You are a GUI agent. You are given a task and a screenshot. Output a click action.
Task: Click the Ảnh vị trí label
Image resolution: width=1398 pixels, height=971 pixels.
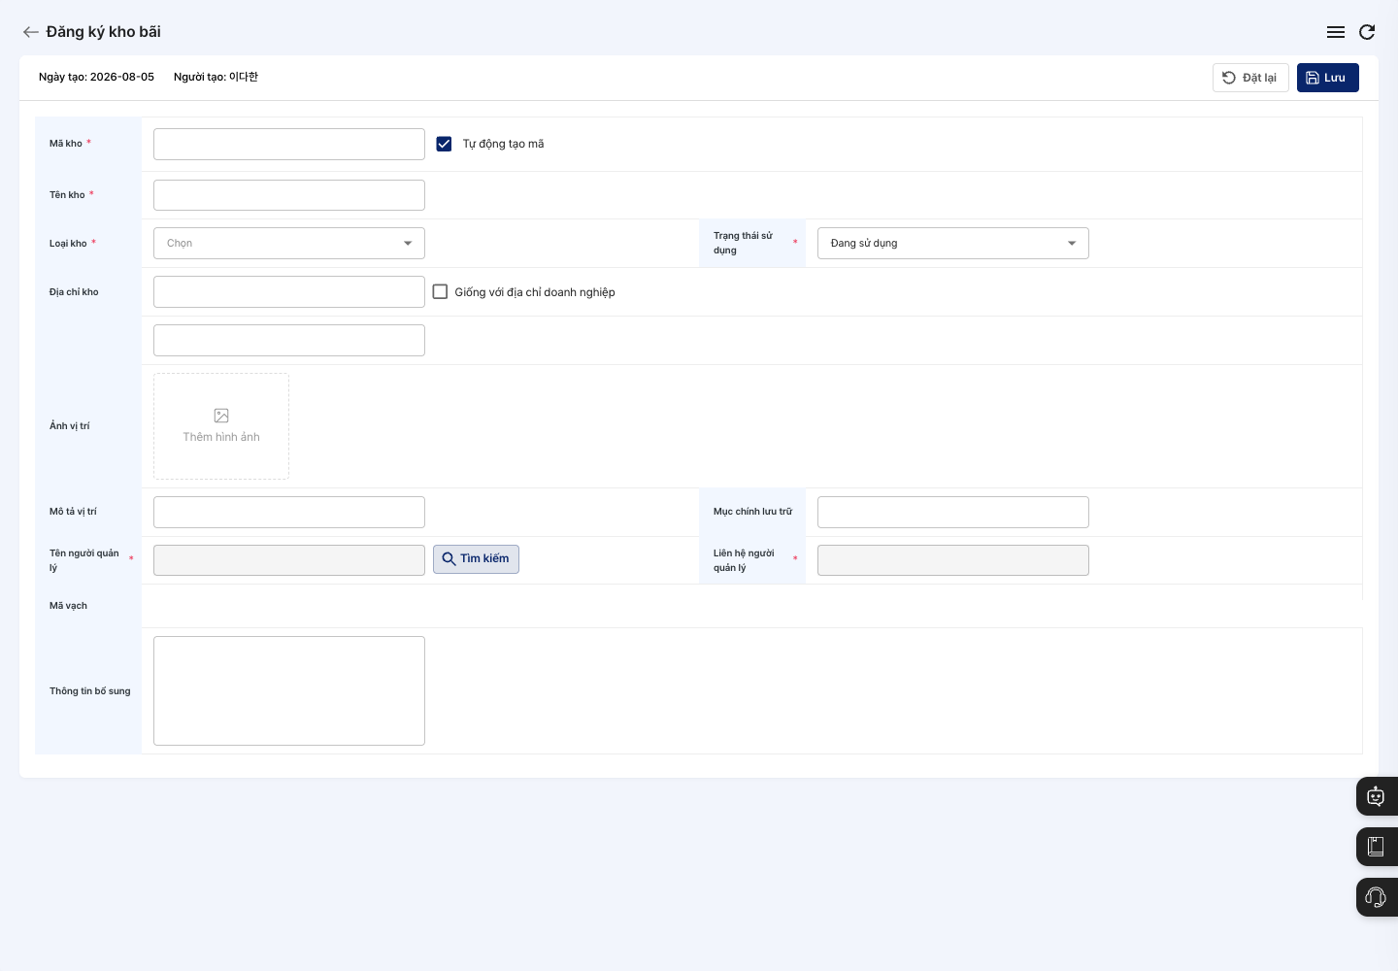70,426
